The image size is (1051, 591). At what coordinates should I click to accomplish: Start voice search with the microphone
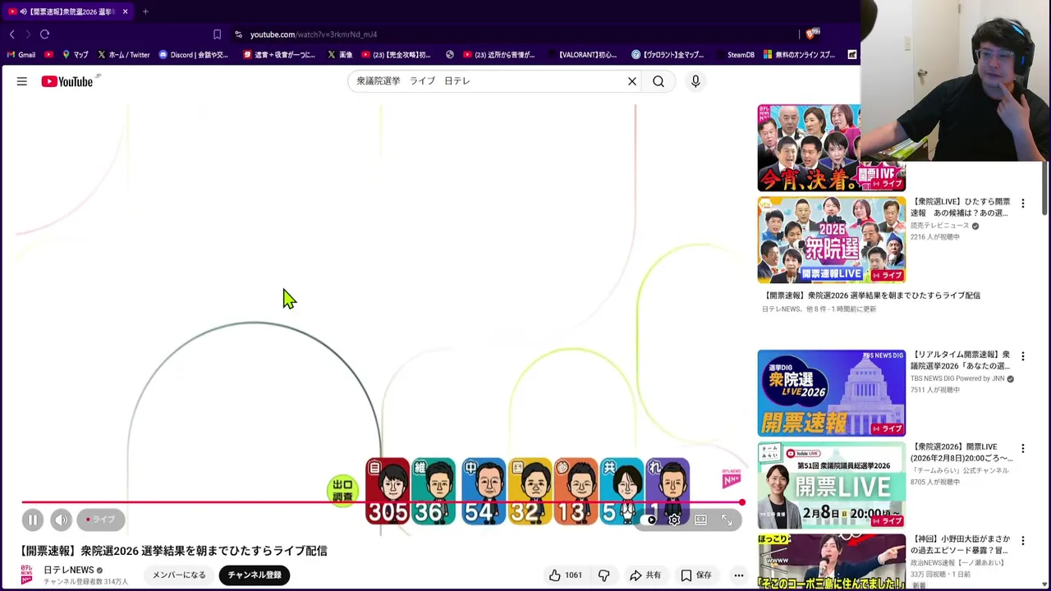click(x=695, y=81)
